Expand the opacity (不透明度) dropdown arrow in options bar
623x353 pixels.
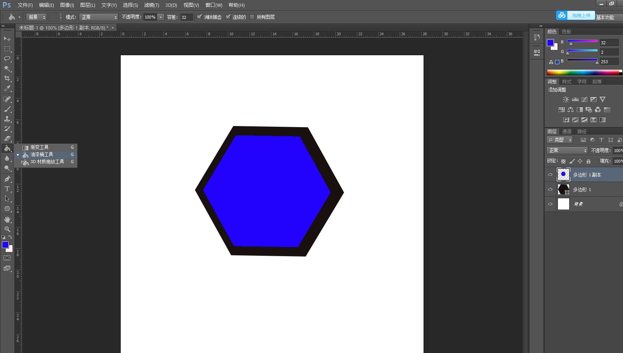pyautogui.click(x=161, y=17)
